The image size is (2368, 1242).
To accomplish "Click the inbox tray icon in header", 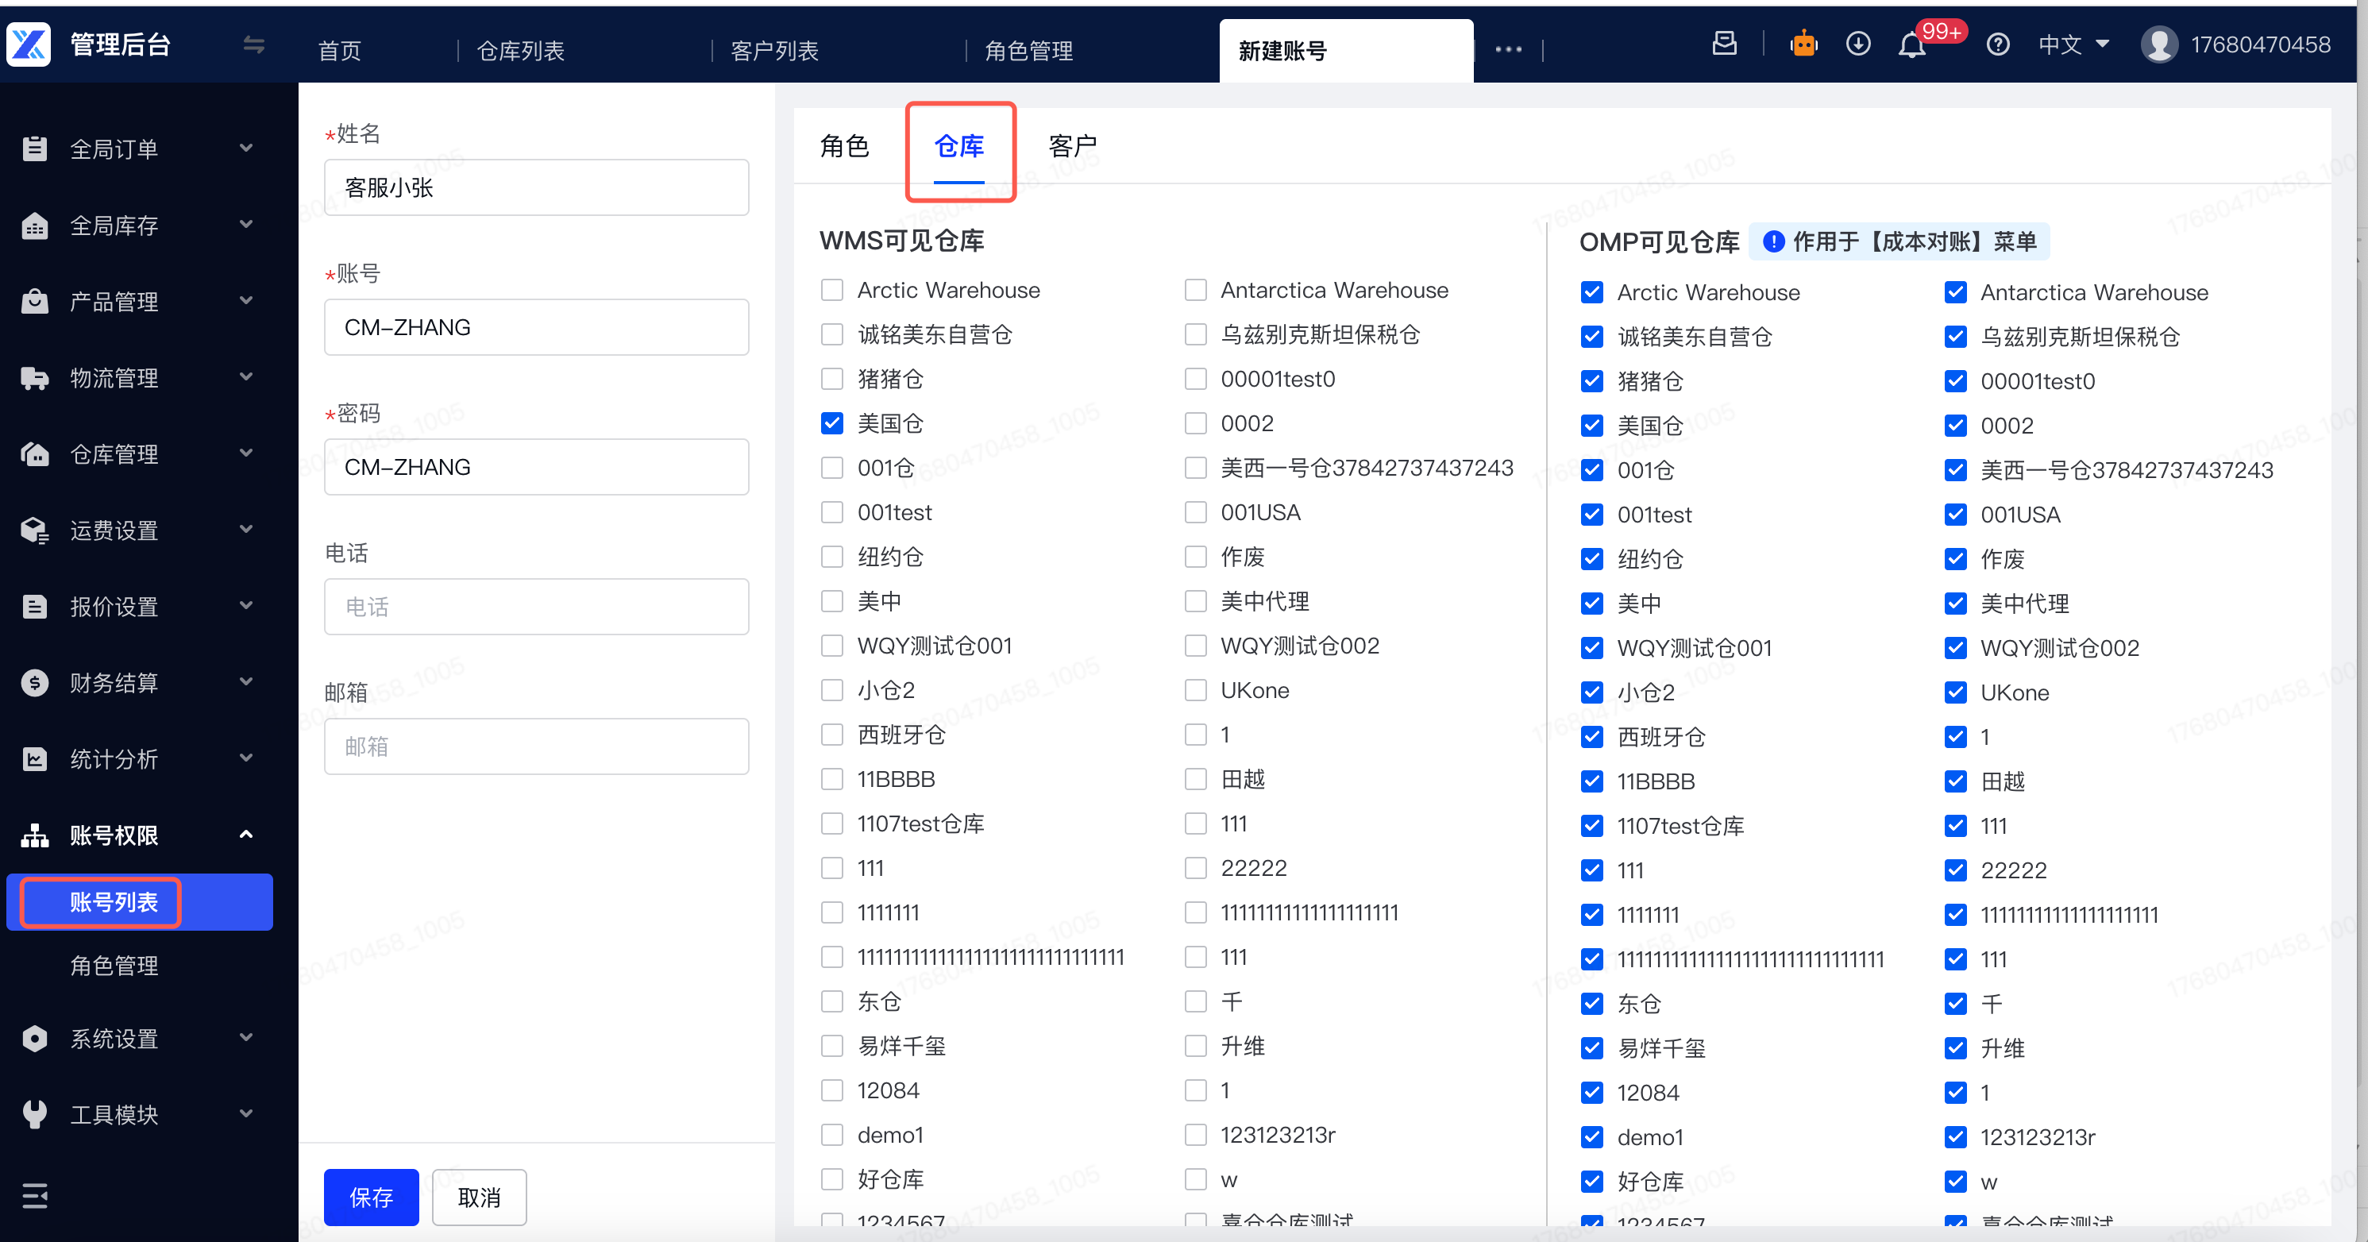I will (x=1725, y=43).
